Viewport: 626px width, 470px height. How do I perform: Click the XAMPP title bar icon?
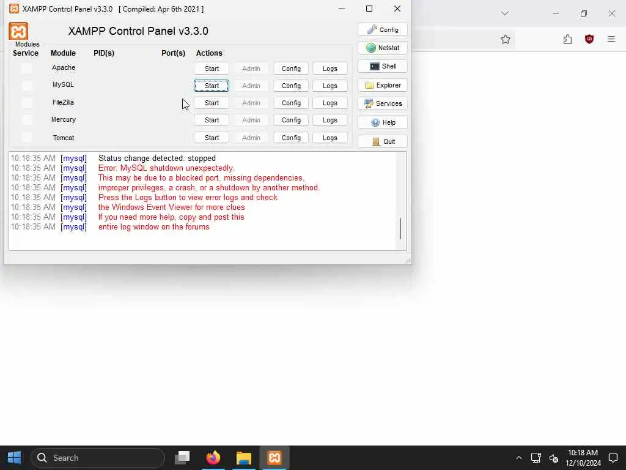(14, 9)
